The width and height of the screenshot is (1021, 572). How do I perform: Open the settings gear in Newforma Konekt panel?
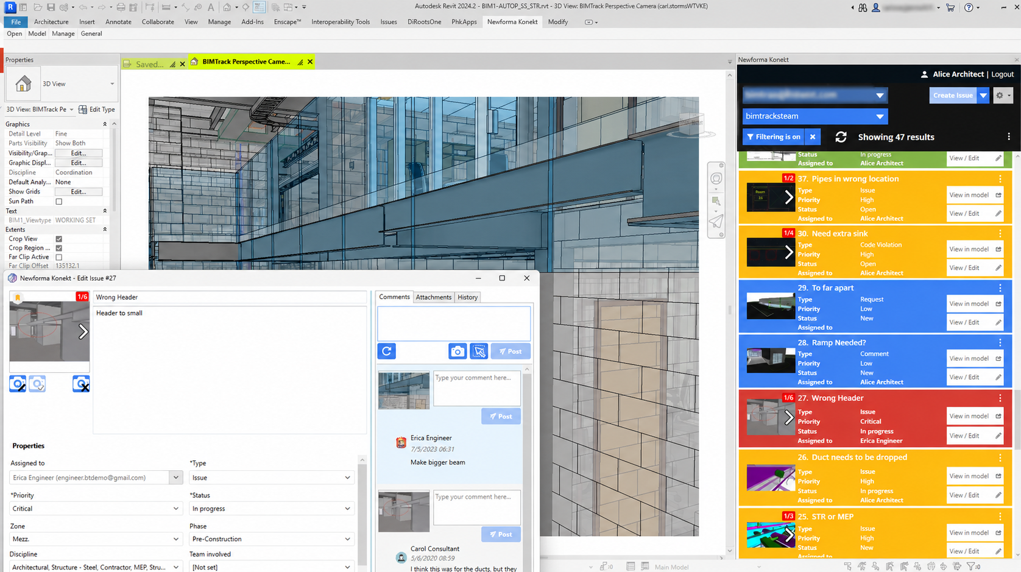click(x=1003, y=95)
